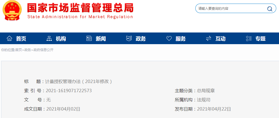Click the organization chart icon beside 机构
279x118 pixels.
pyautogui.click(x=49, y=38)
